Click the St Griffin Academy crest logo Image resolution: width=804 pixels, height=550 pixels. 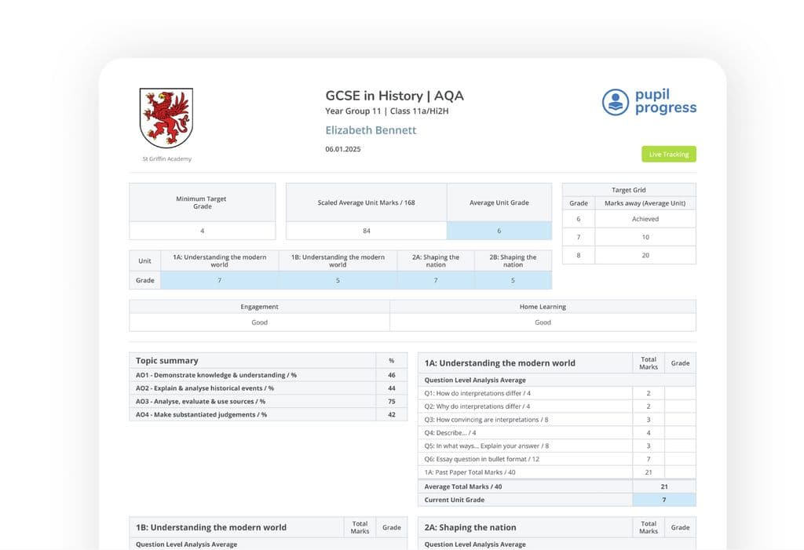coord(166,118)
